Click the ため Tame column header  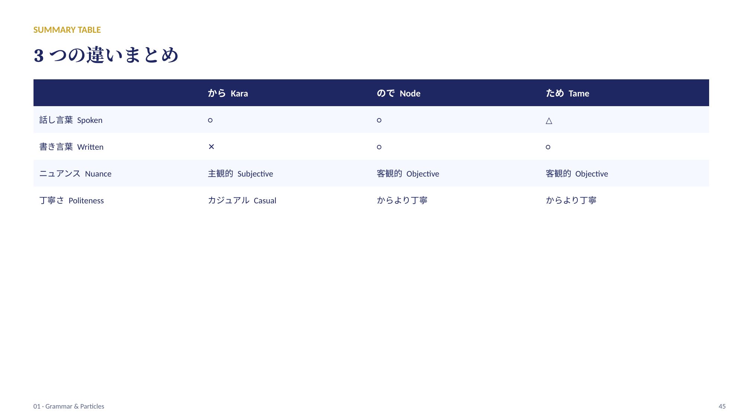point(567,93)
